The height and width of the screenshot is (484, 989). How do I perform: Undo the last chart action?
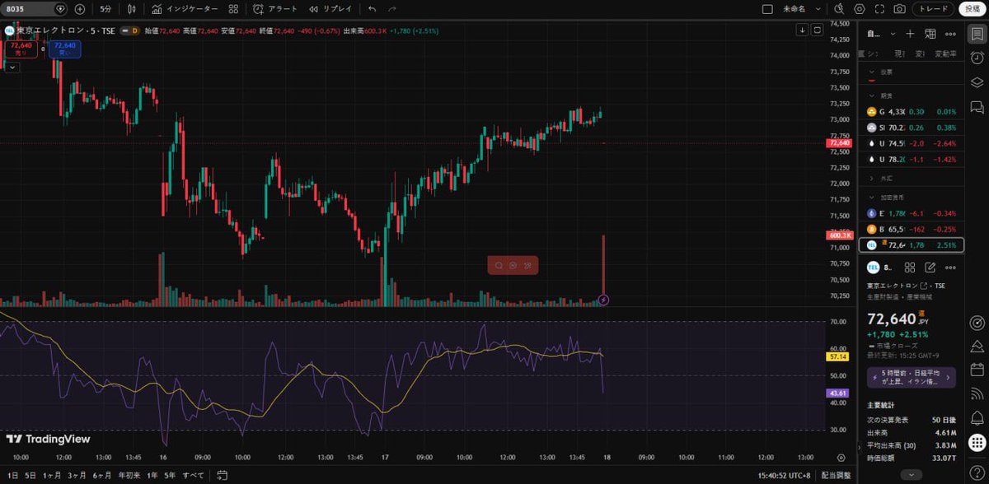tap(373, 9)
